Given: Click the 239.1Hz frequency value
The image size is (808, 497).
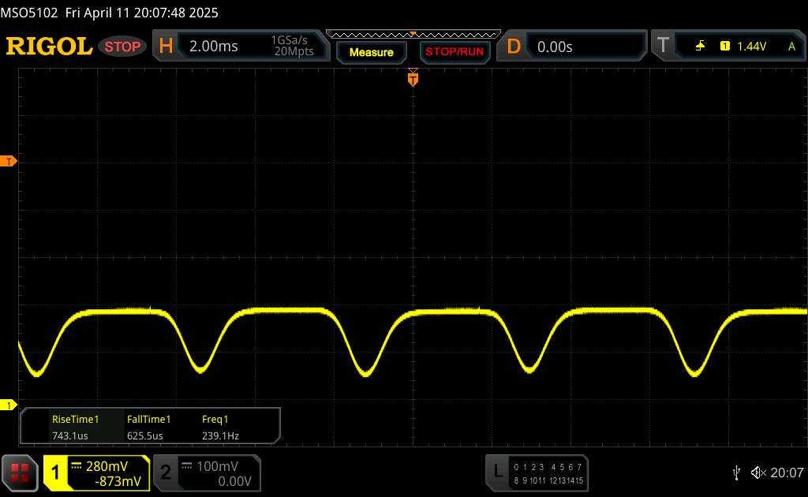Looking at the screenshot, I should click(x=220, y=435).
